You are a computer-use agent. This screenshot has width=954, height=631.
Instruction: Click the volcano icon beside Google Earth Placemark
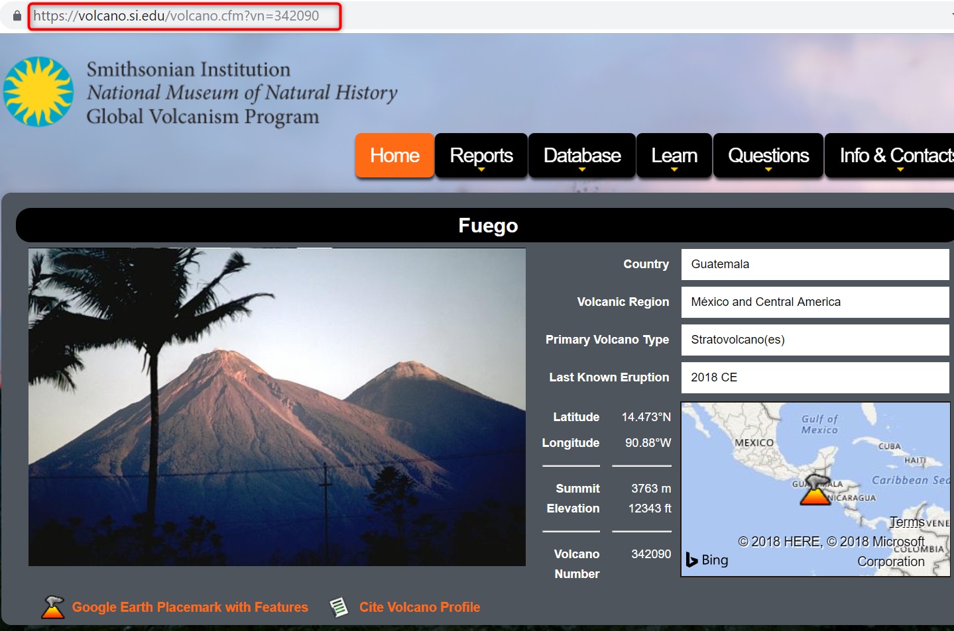(x=52, y=606)
